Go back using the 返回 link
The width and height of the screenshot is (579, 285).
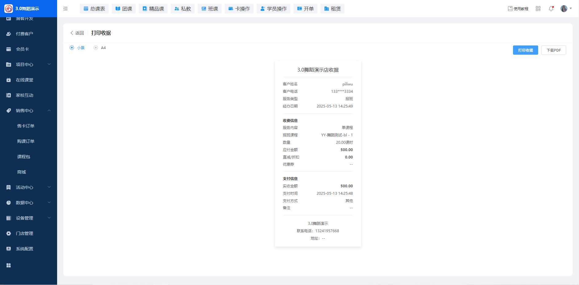tap(77, 33)
